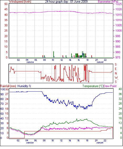Click hour "16" under the humidity chart
Image resolution: width=123 pixels, height=149 pixels.
coord(78,141)
